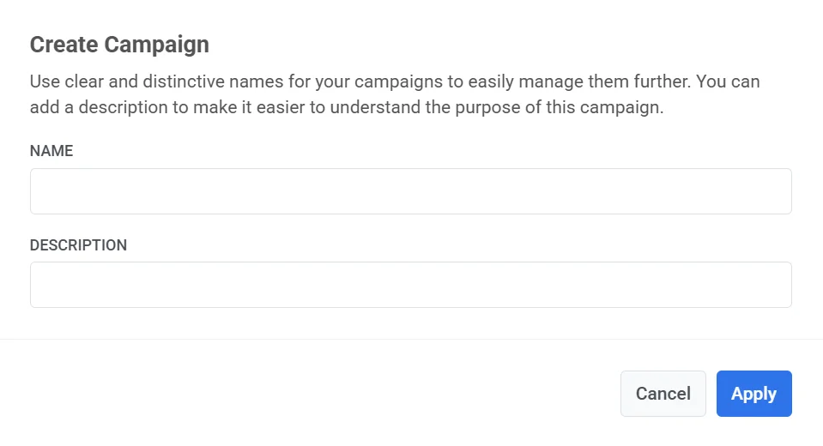Focus the Description text box

410,285
